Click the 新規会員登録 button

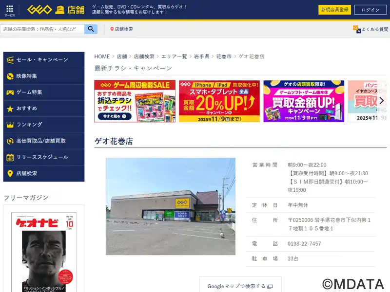coord(334,10)
